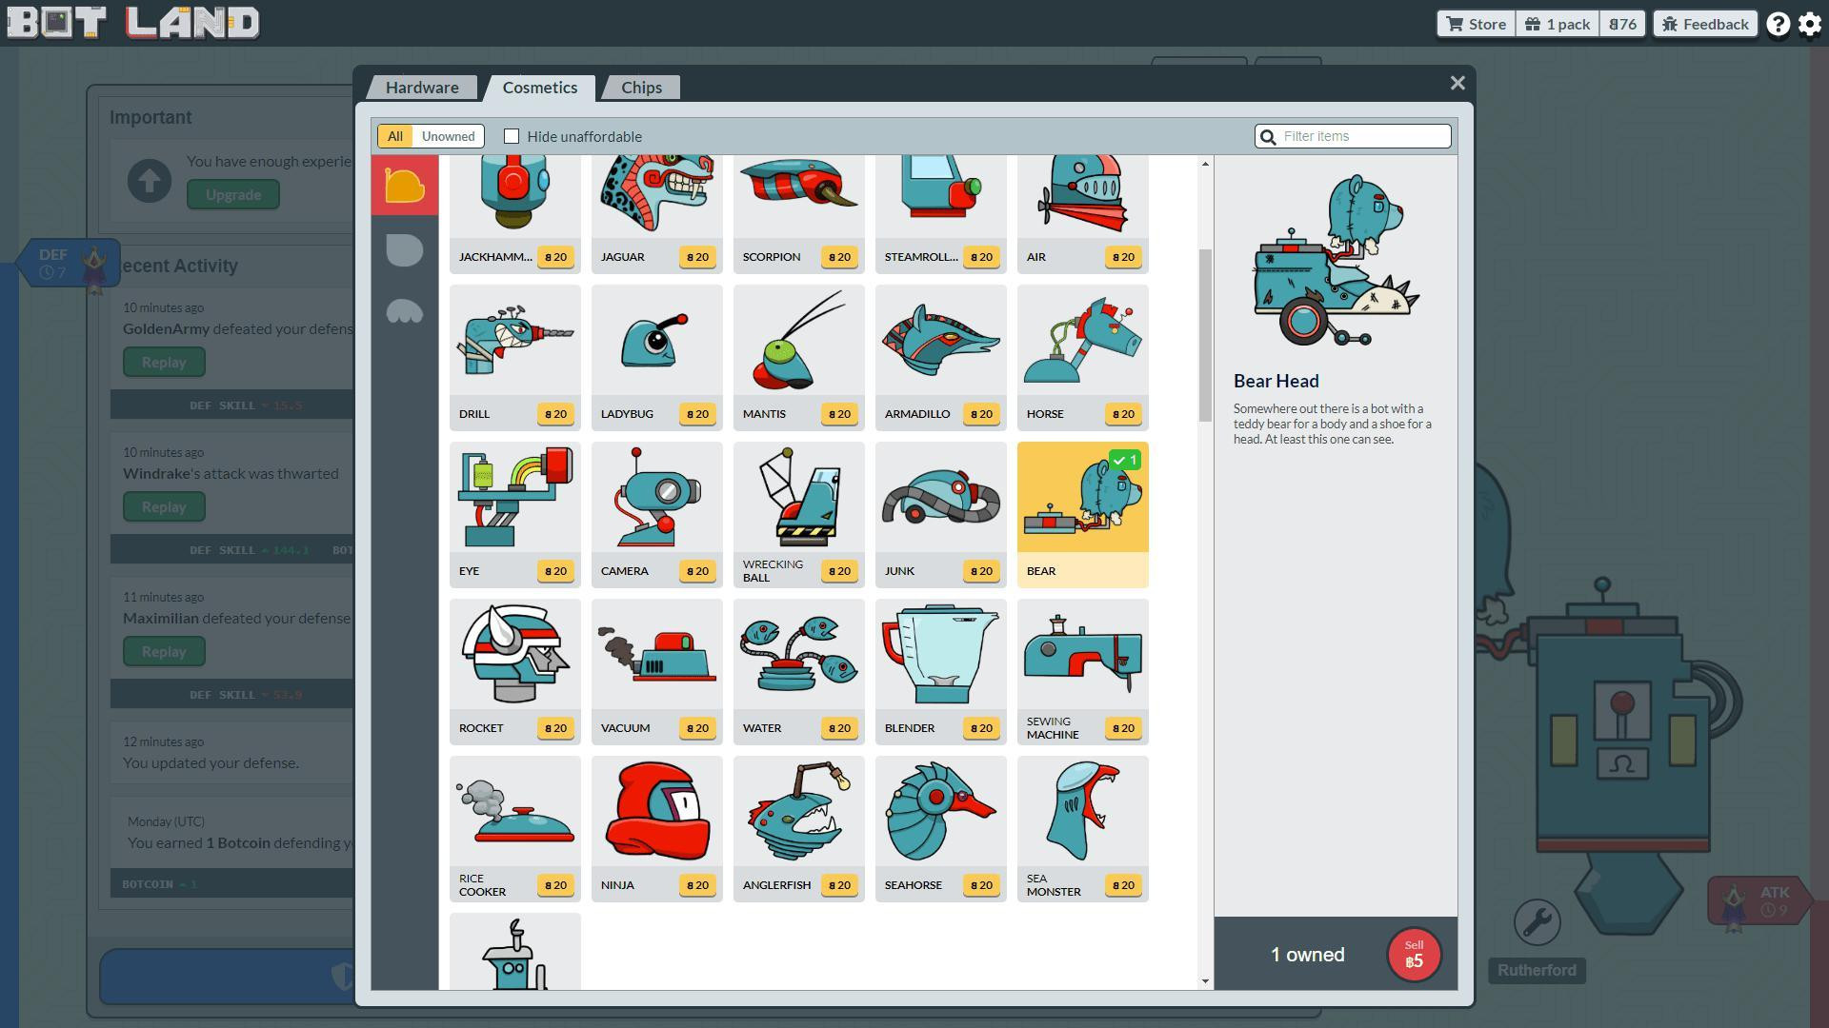Viewport: 1829px width, 1028px height.
Task: Open the body cosmetics category in the sidebar
Action: coord(405,249)
